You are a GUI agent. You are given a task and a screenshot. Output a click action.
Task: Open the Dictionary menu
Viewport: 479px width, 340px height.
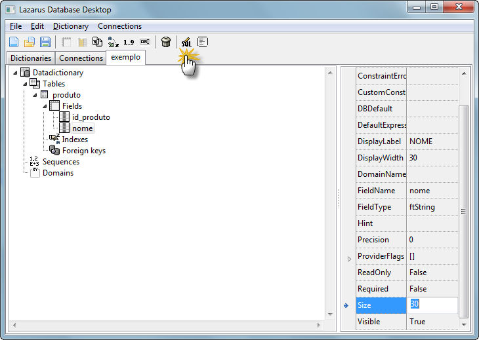click(x=71, y=26)
